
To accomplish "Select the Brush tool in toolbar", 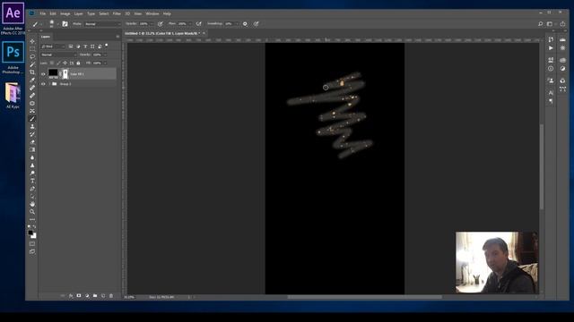I will coord(32,119).
